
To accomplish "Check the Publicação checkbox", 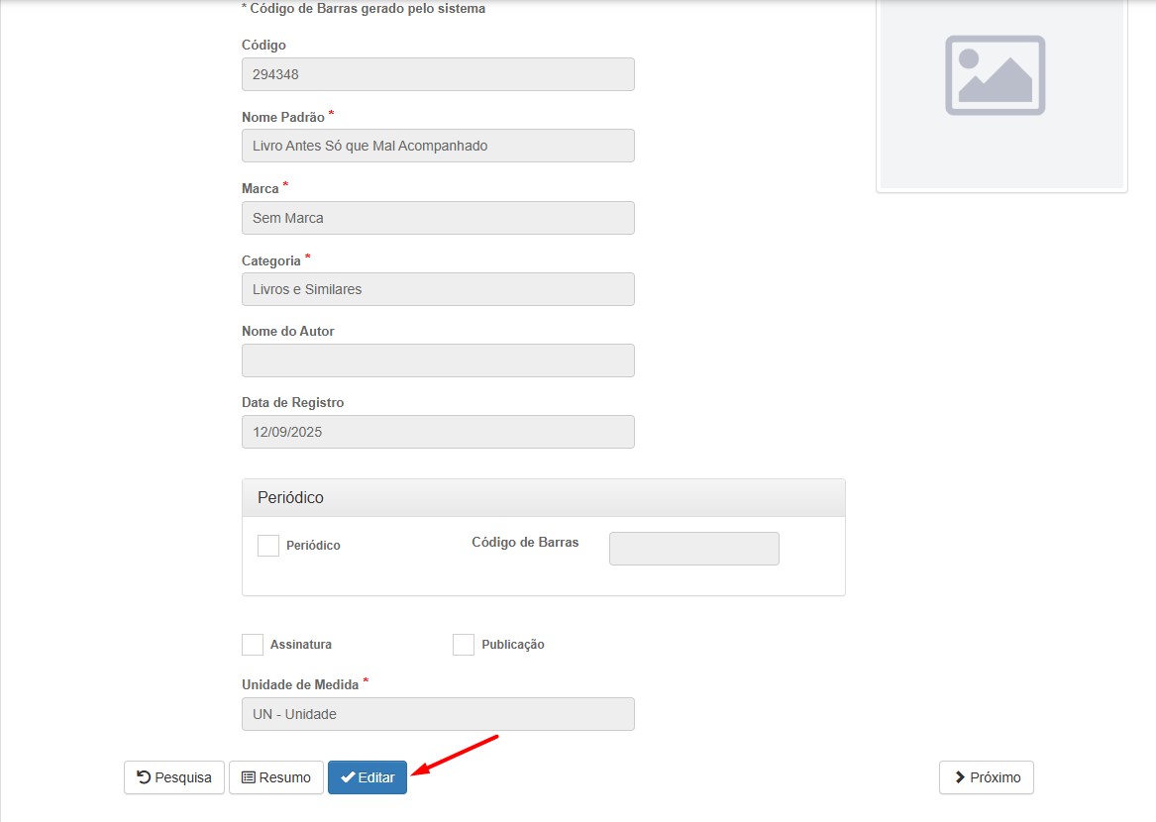I will pyautogui.click(x=464, y=645).
